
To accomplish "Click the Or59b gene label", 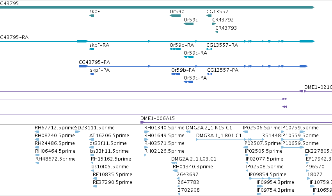I will click(177, 12).
